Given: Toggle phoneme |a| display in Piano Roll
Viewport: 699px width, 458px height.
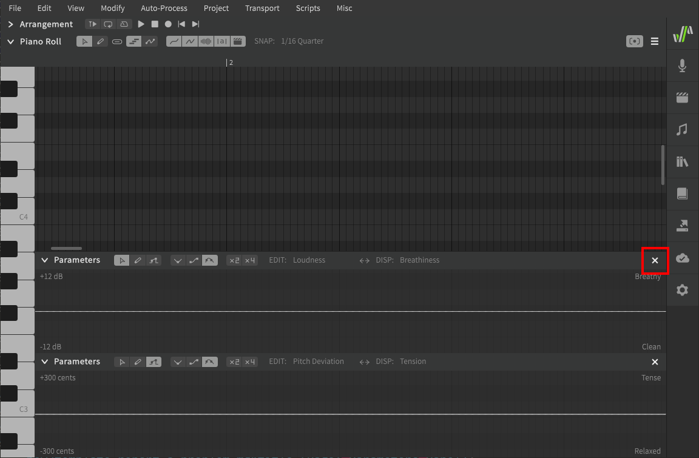Looking at the screenshot, I should 222,41.
